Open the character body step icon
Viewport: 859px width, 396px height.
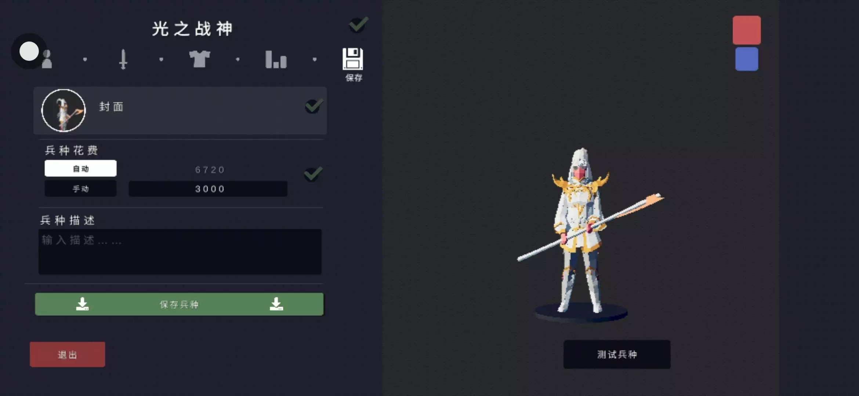(47, 59)
